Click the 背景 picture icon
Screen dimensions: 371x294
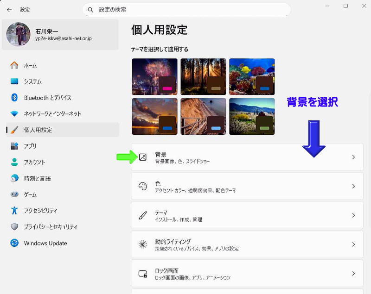(143, 157)
